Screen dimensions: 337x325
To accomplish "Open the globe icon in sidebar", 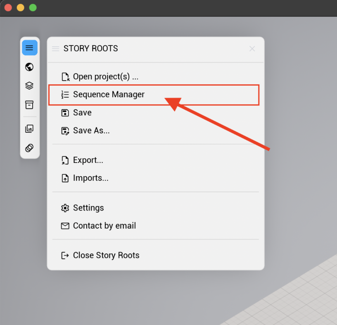I will click(29, 67).
